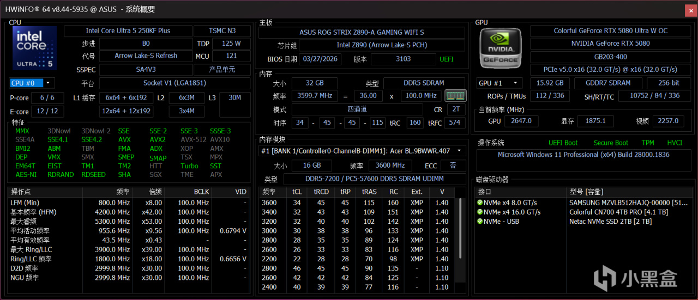
Task: Click the P-core count 6 / 6
Action: 47,97
